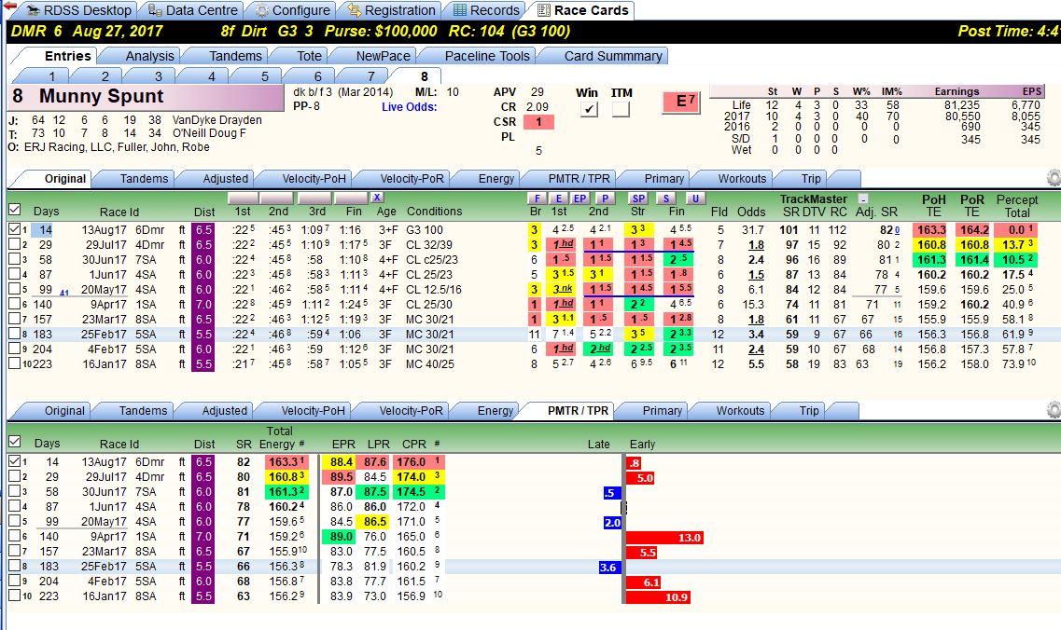The image size is (1061, 630).
Task: Click the blank button above the 3rd column
Action: pyautogui.click(x=314, y=199)
